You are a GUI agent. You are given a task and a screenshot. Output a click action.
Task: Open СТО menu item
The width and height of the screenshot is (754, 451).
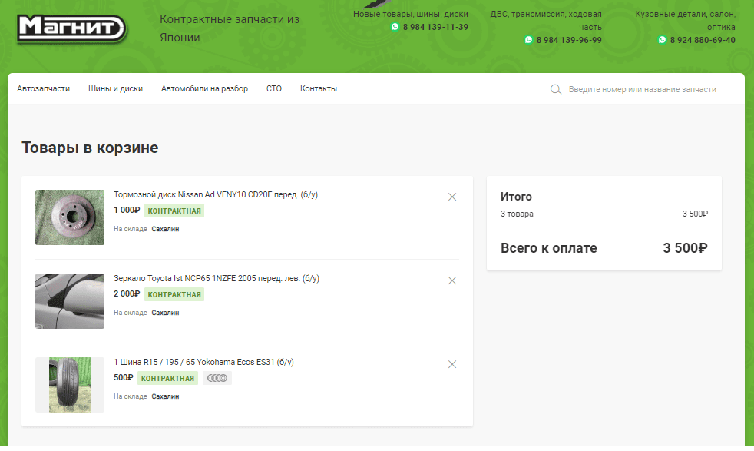coord(274,88)
